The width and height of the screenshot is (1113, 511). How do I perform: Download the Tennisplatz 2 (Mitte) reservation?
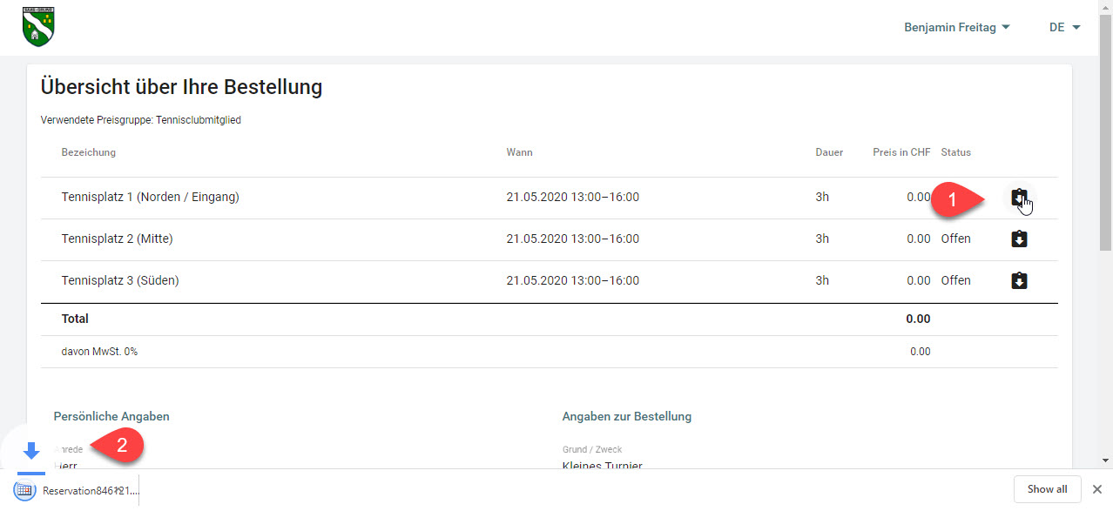1019,239
